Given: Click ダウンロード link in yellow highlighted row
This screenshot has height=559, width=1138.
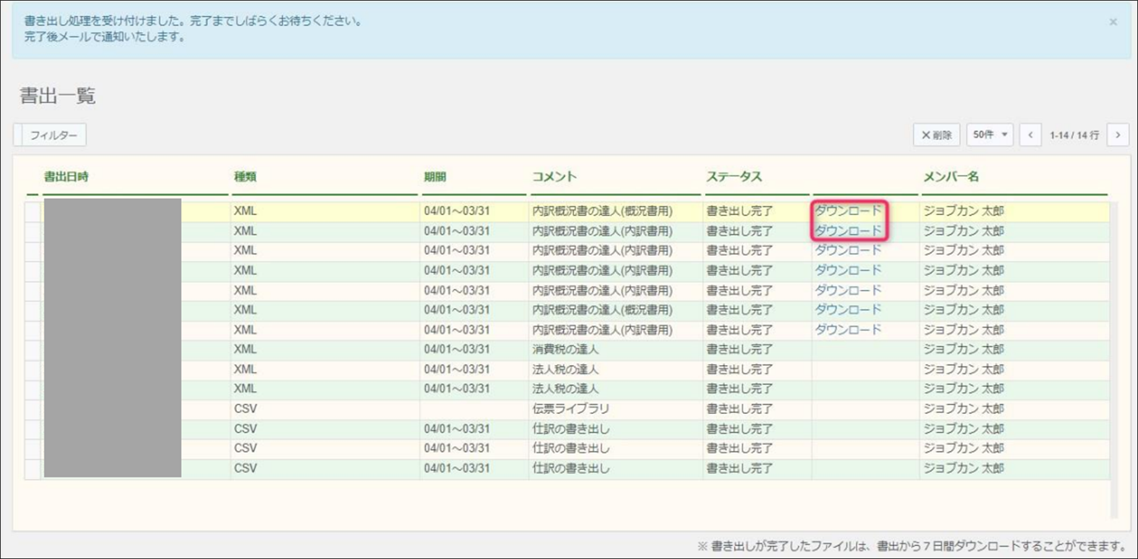Looking at the screenshot, I should click(x=848, y=211).
